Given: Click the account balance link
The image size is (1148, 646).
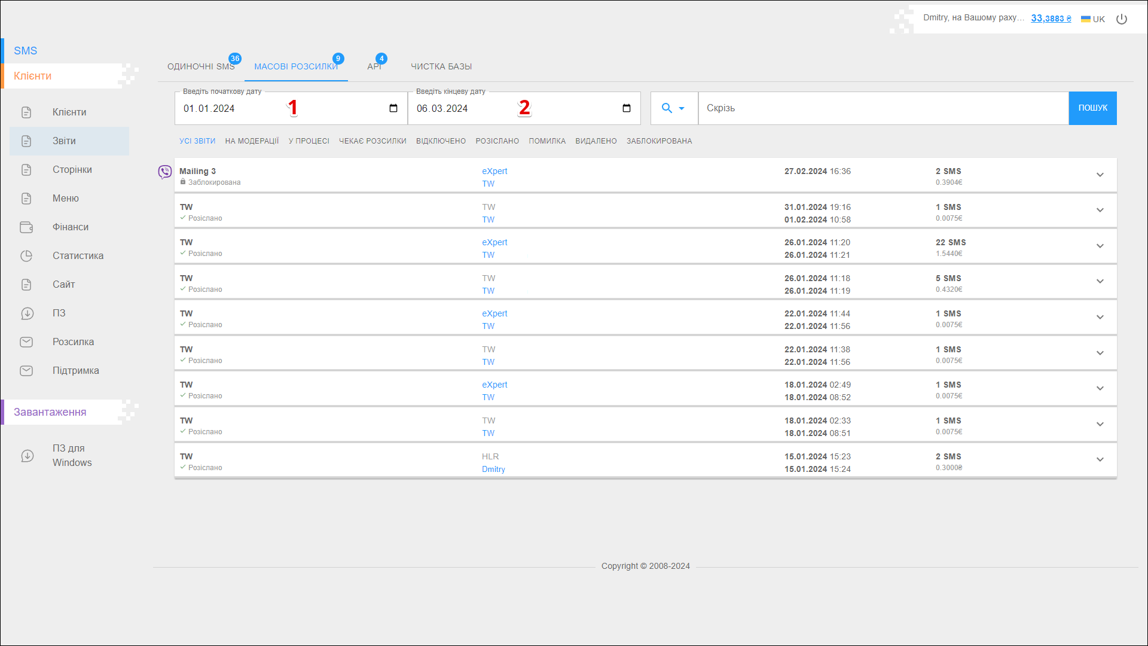Looking at the screenshot, I should [1051, 19].
